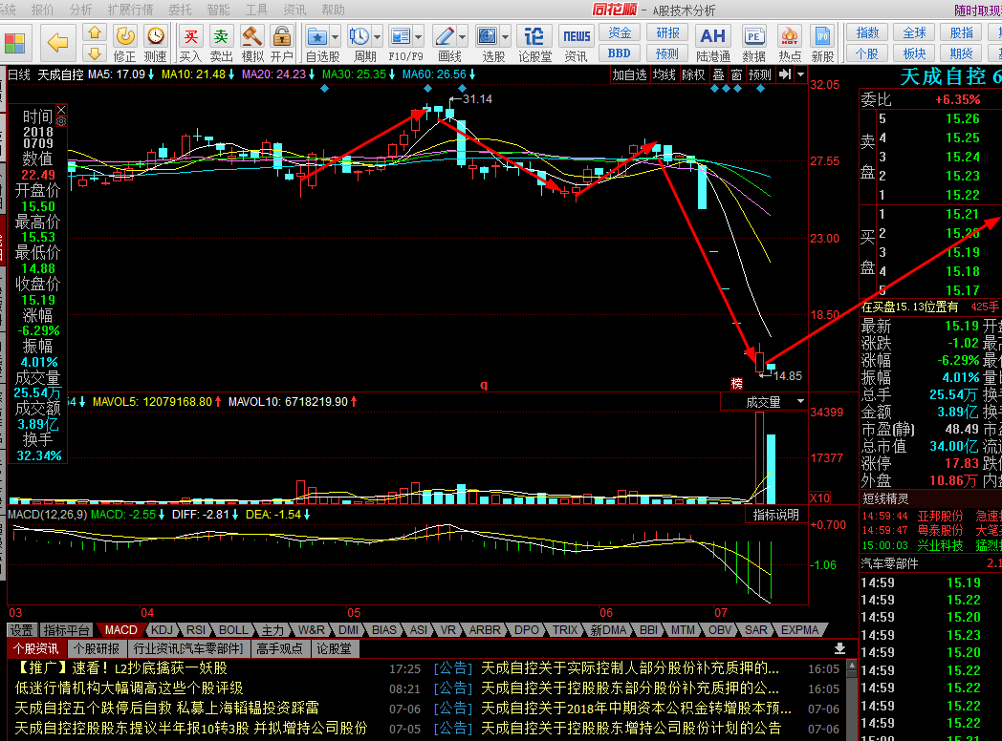Toggle 预测 forecast on chart
The width and height of the screenshot is (1002, 741).
tap(760, 74)
